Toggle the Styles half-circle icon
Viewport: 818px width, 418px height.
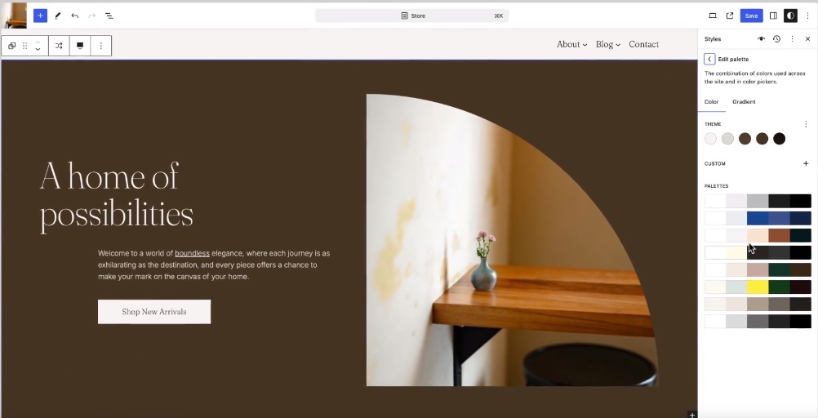pyautogui.click(x=790, y=16)
